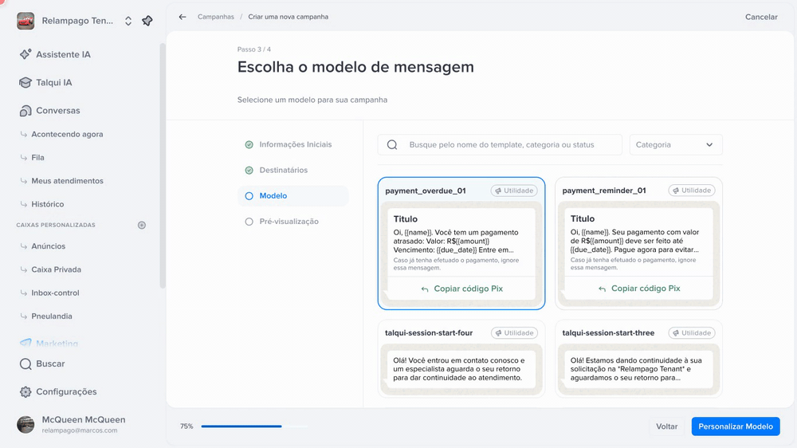Viewport: 797px width, 448px height.
Task: Open the Campanhas breadcrumb link
Action: click(215, 17)
